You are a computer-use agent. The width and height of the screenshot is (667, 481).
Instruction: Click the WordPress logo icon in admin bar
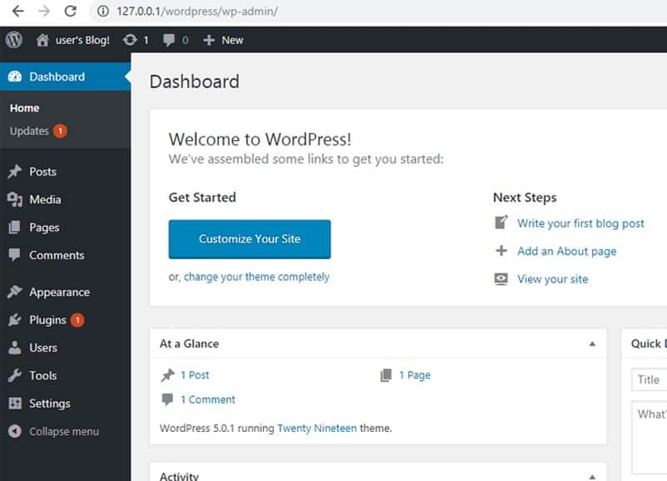14,40
